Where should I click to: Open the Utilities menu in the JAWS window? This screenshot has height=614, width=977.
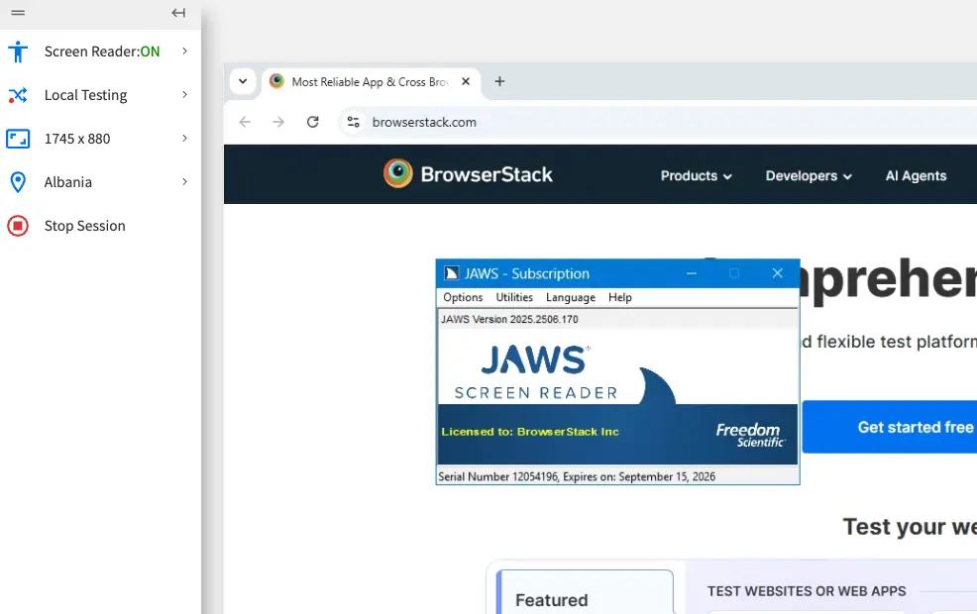(x=513, y=297)
